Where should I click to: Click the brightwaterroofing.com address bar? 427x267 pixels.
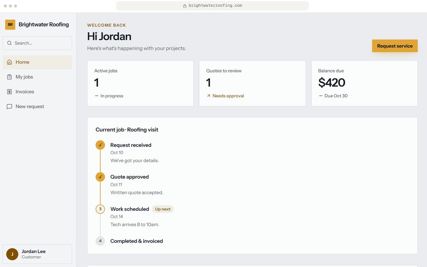point(212,6)
